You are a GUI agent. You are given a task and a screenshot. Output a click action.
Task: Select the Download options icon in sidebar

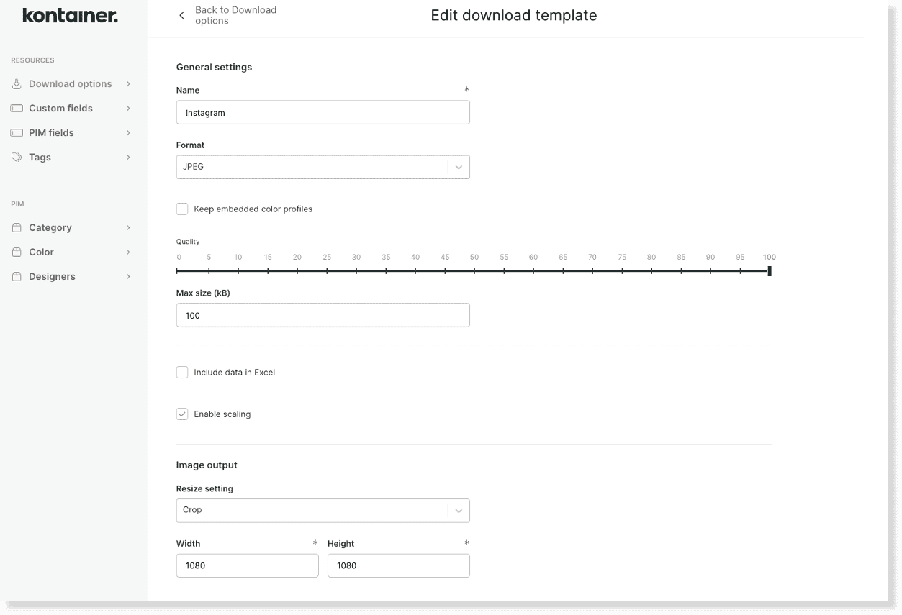click(16, 83)
